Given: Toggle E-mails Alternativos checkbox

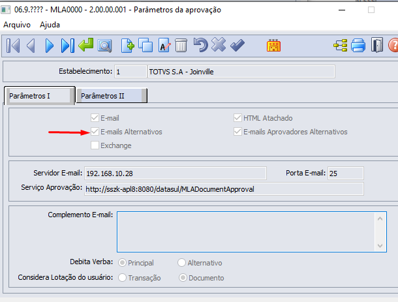Looking at the screenshot, I should click(x=95, y=132).
